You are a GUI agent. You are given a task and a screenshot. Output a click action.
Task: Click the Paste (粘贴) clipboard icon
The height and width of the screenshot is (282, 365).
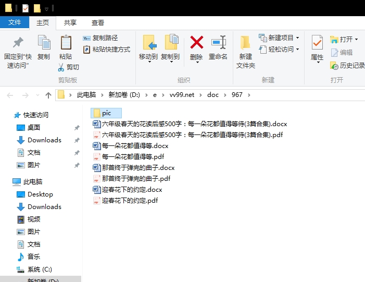point(66,42)
